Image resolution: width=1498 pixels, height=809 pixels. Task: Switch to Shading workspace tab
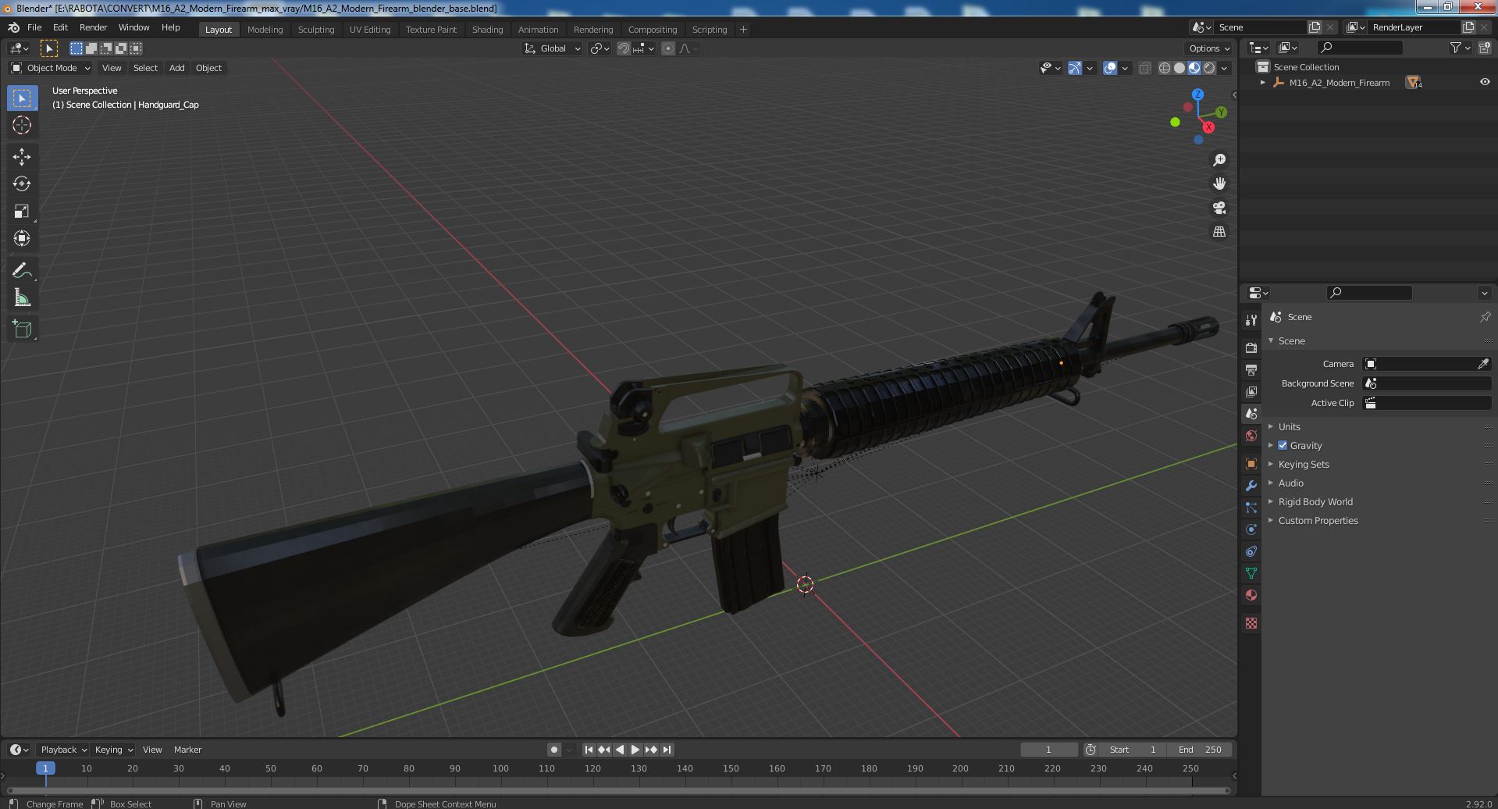pyautogui.click(x=487, y=30)
